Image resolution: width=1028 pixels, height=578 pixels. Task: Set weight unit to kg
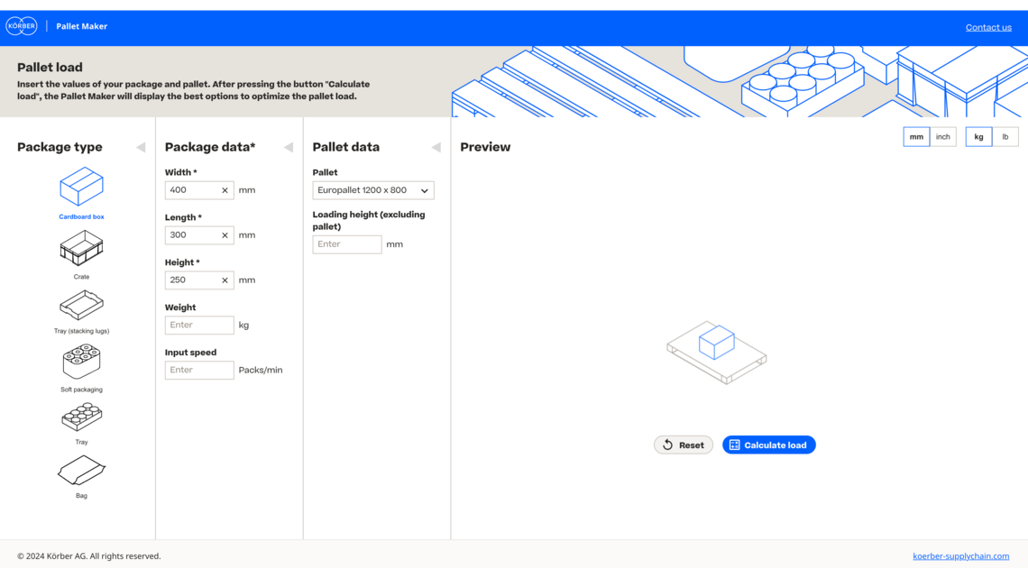(x=978, y=137)
